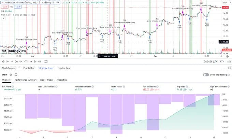Click info icon beside Percent Profitable
Viewport: 232px width, 139px height.
click(x=92, y=86)
